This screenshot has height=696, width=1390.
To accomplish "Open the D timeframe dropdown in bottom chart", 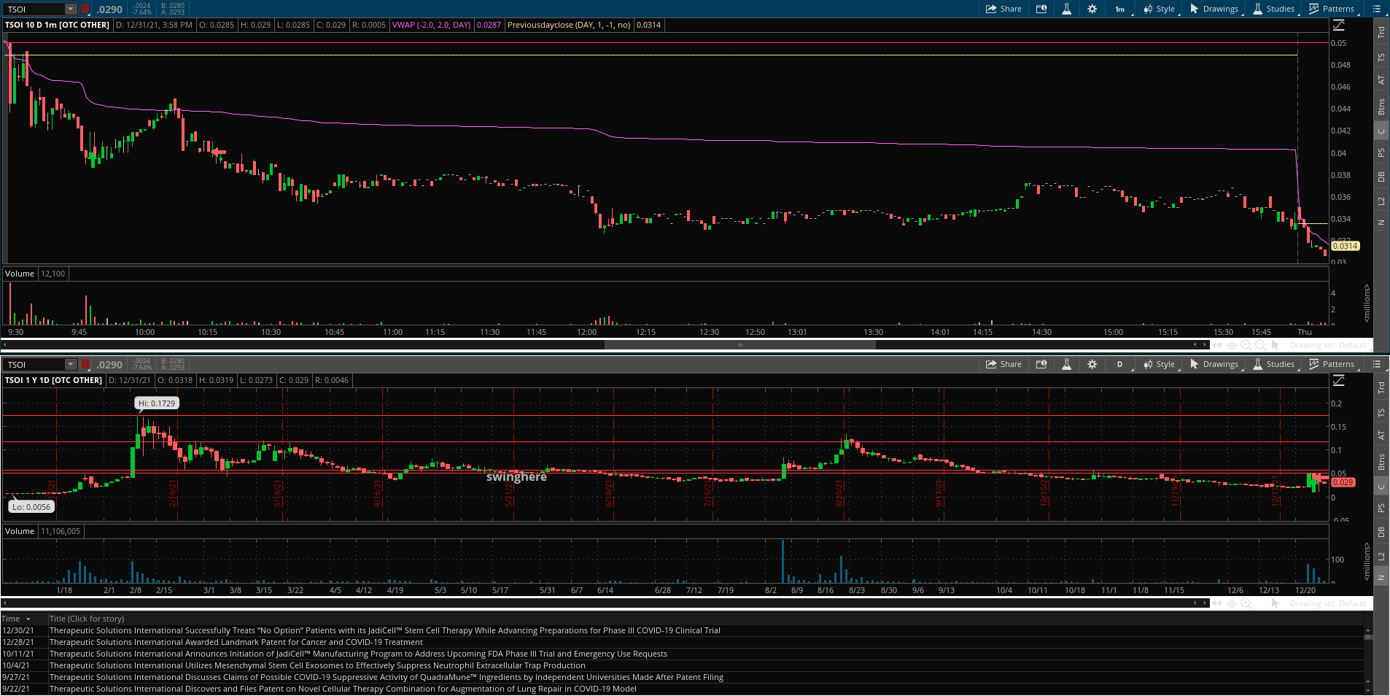I will [1120, 364].
